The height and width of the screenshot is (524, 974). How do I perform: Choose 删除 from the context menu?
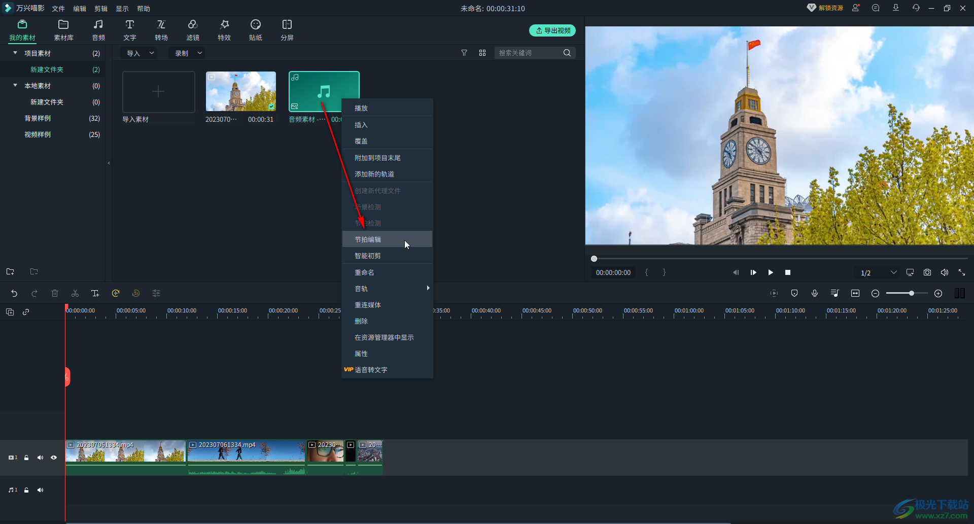[x=387, y=321]
